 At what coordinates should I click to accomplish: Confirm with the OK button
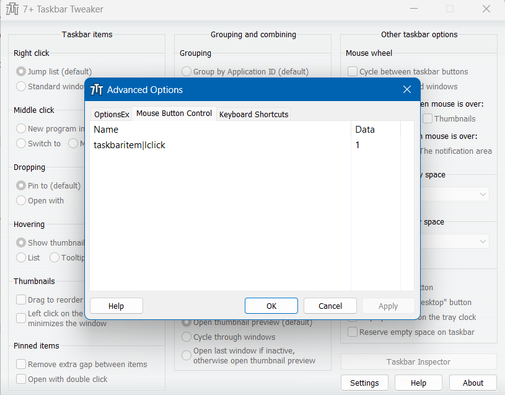pyautogui.click(x=271, y=306)
